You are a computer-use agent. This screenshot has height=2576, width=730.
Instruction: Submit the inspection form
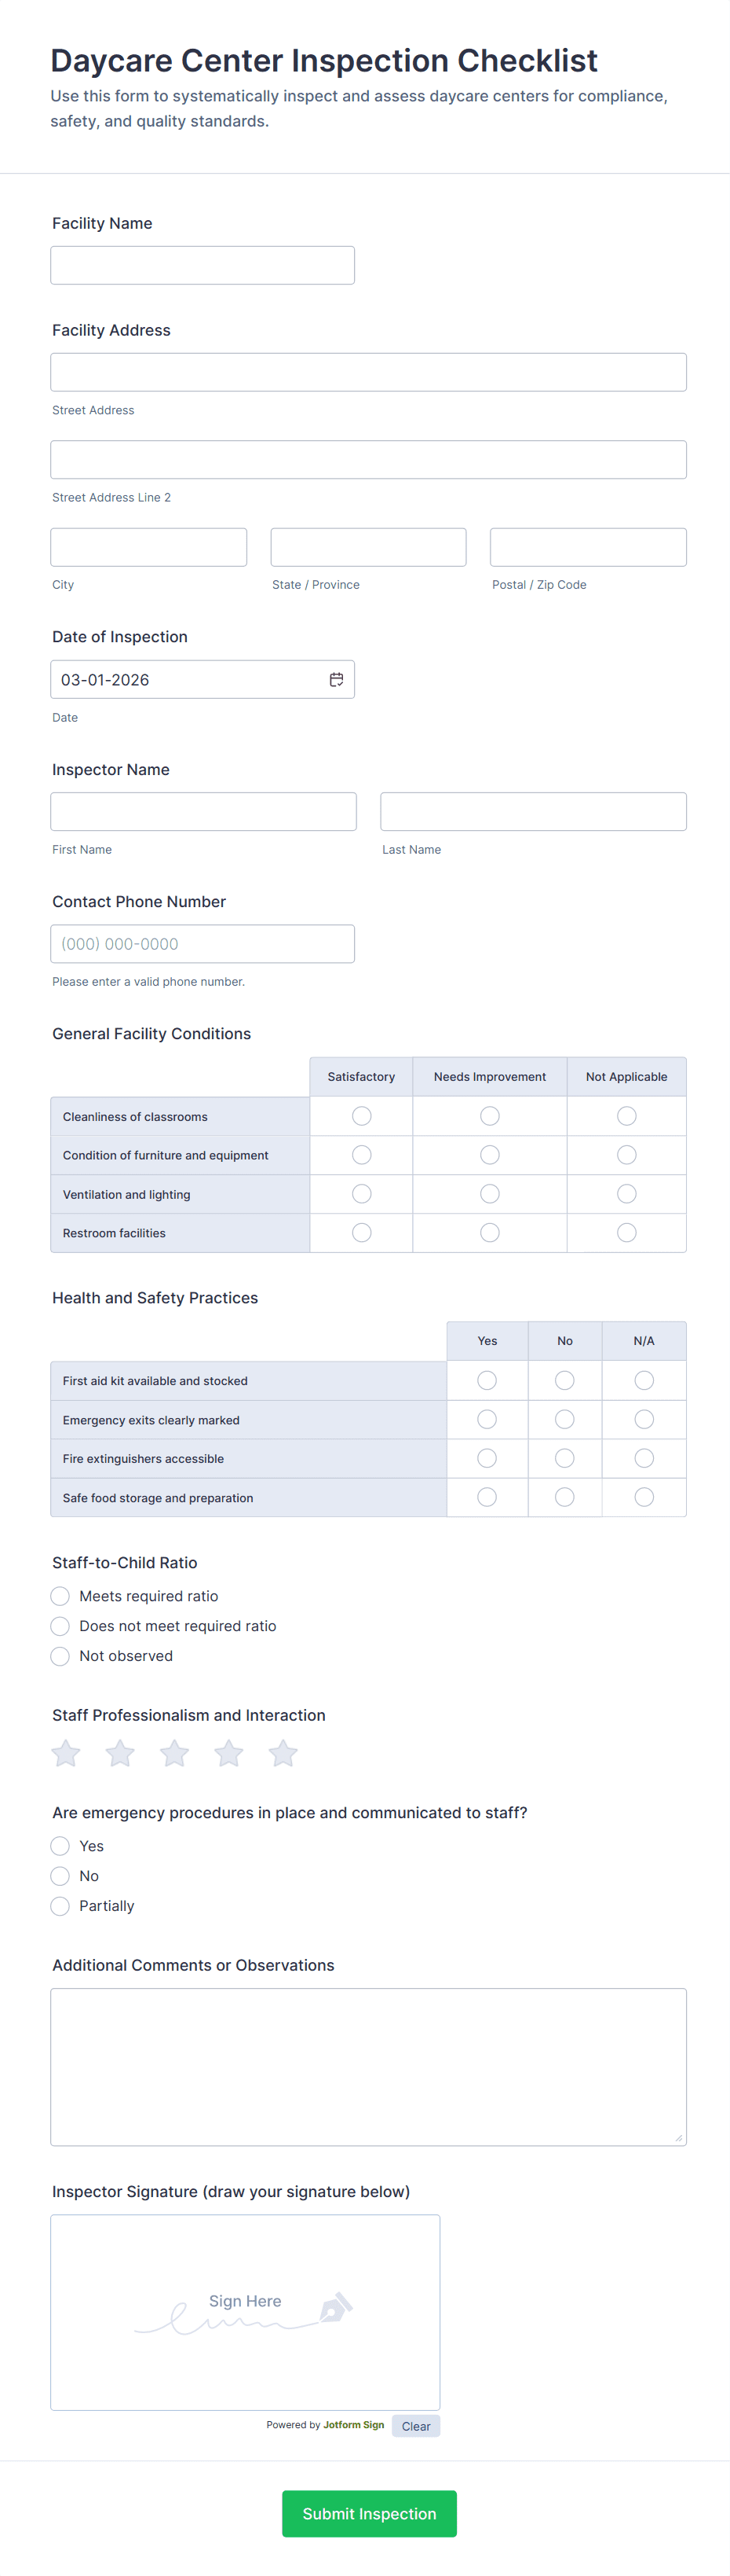tap(368, 2513)
